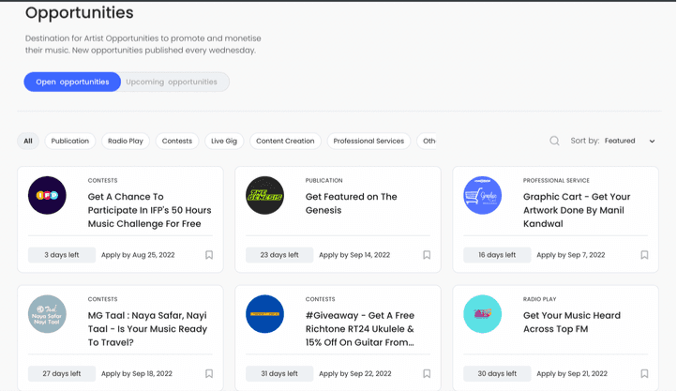Open Get Your Music Heard Across Top FM

click(572, 322)
